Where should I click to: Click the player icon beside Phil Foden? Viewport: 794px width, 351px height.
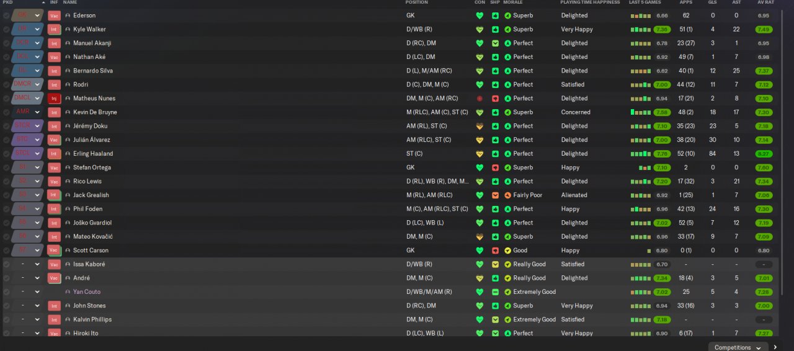point(68,209)
